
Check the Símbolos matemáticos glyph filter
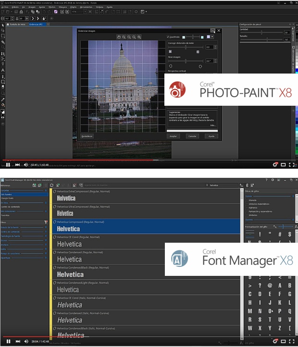coord(247,204)
